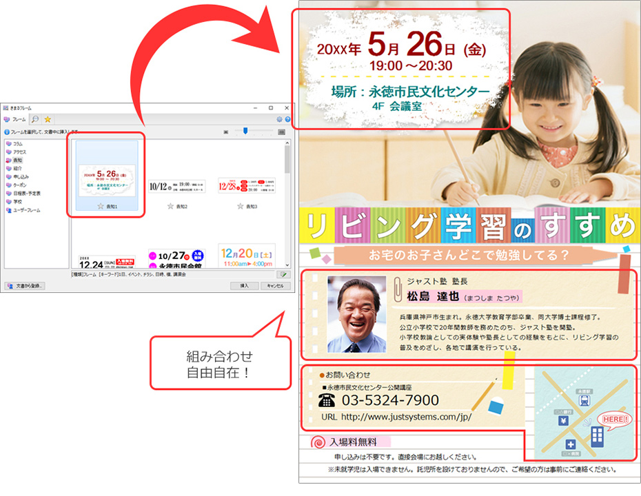Click the blue help question mark icon
The width and height of the screenshot is (641, 496).
287,119
